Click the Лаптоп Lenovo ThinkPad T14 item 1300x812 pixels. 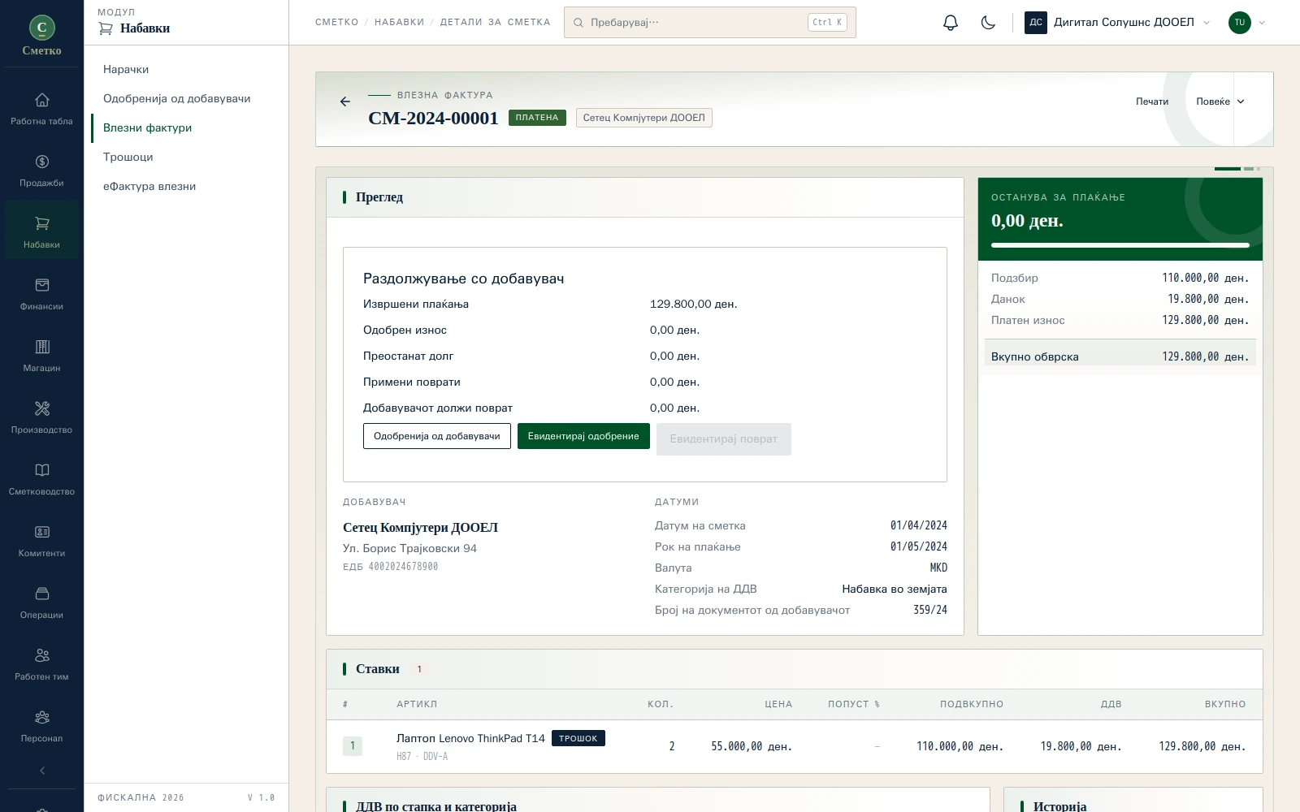(470, 738)
